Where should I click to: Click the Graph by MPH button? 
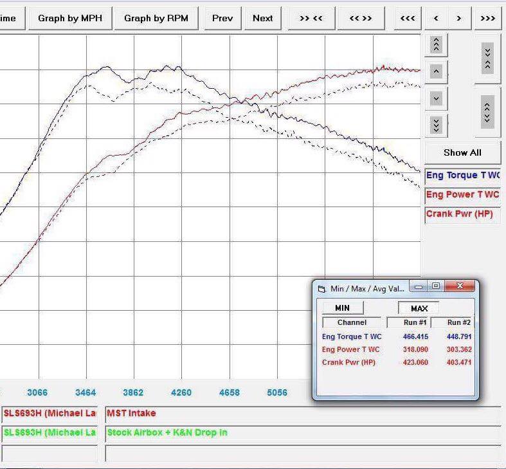pos(70,19)
